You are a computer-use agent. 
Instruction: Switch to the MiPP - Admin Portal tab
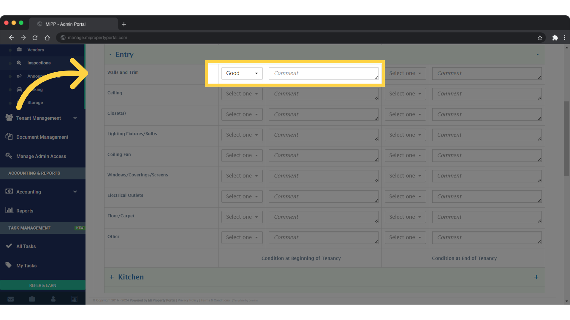(x=65, y=24)
